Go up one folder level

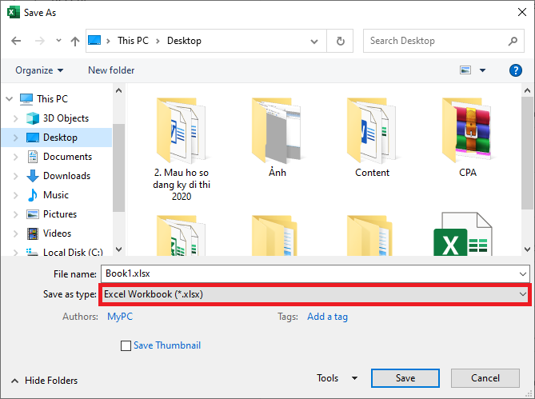tap(74, 41)
